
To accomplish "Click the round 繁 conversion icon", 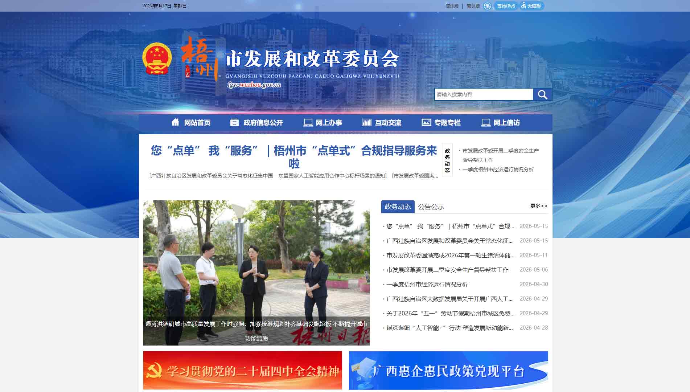I will tap(487, 6).
